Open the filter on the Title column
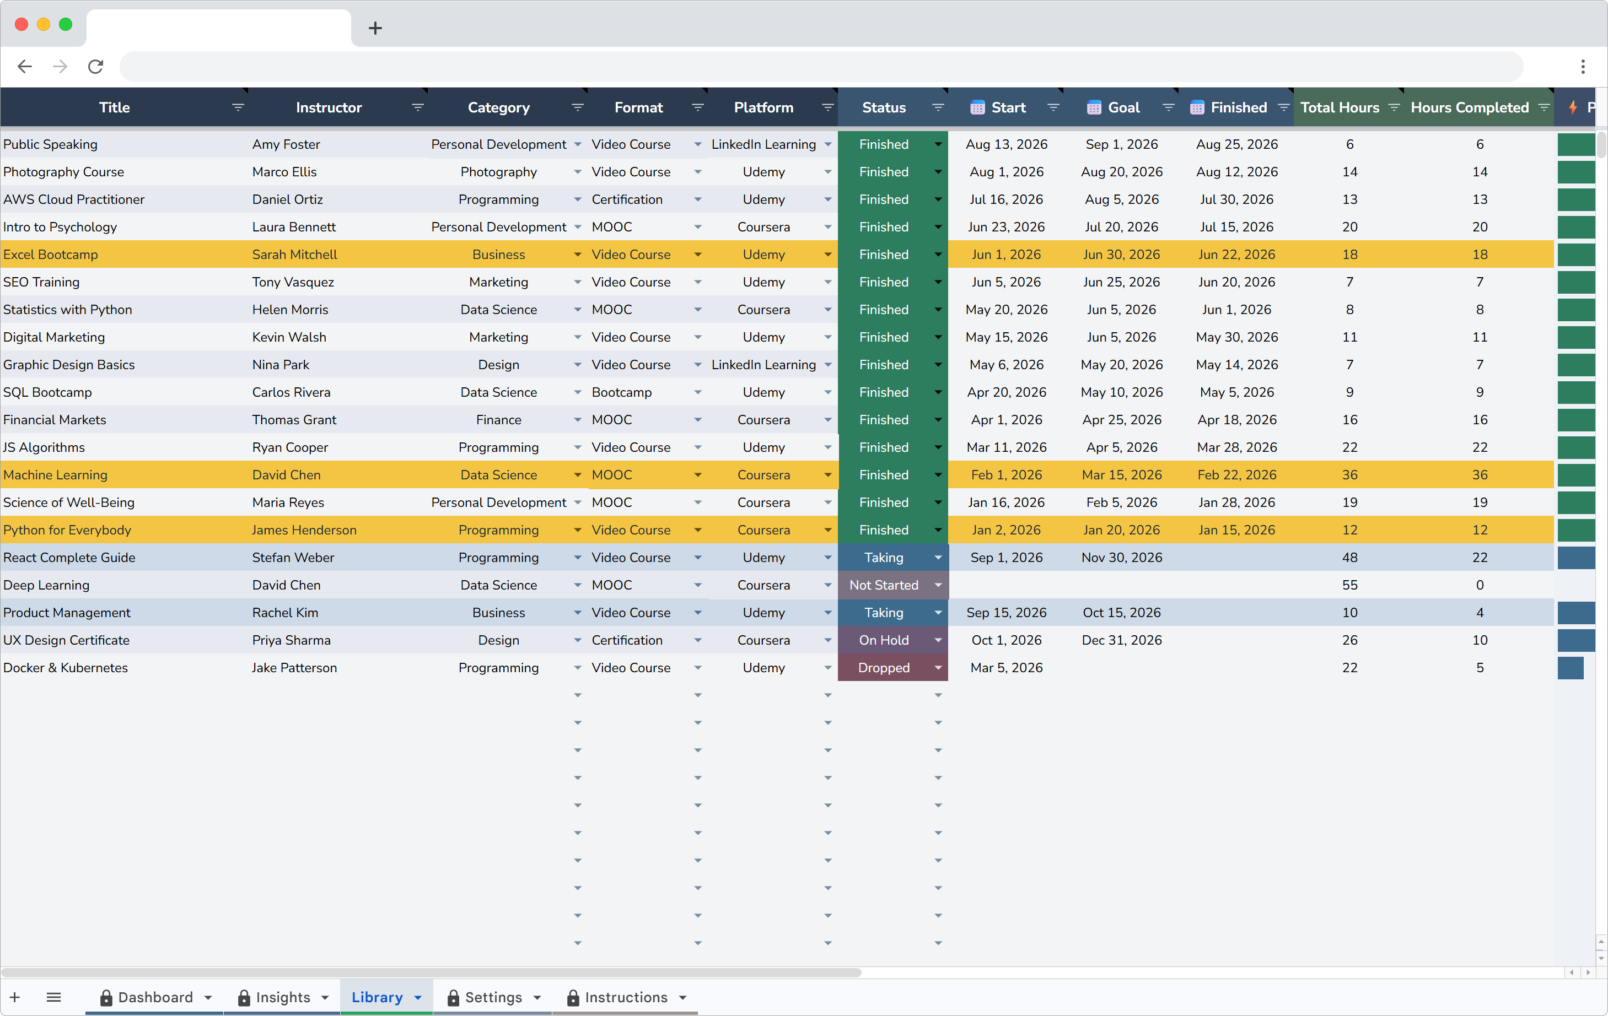 pos(238,107)
